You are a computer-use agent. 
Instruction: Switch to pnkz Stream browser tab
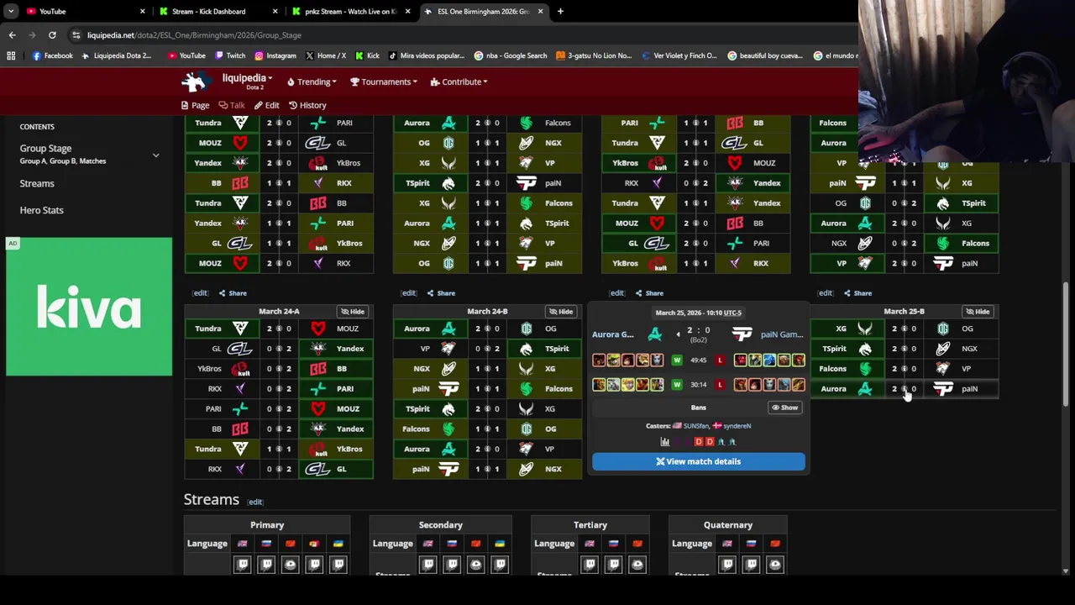point(351,11)
